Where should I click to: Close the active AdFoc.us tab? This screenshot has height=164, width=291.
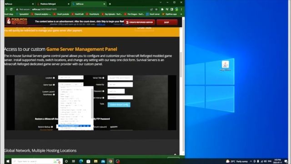point(104,4)
